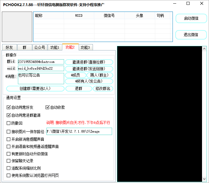
Task: Open the 功能1 tab
Action: (x=55, y=47)
